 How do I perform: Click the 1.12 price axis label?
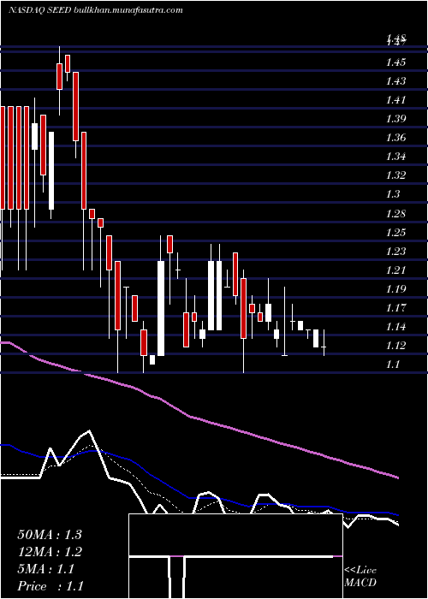395,346
